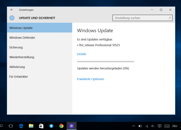The image size is (181, 130).
Task: Open the Erweiterte Optionen link
Action: [x=90, y=79]
